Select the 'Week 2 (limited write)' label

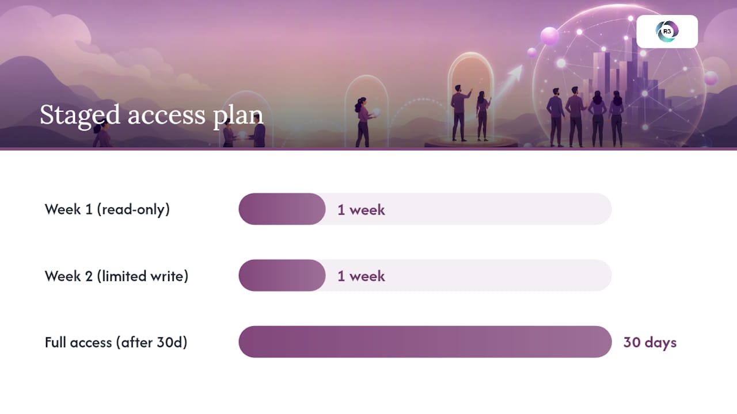(x=116, y=276)
